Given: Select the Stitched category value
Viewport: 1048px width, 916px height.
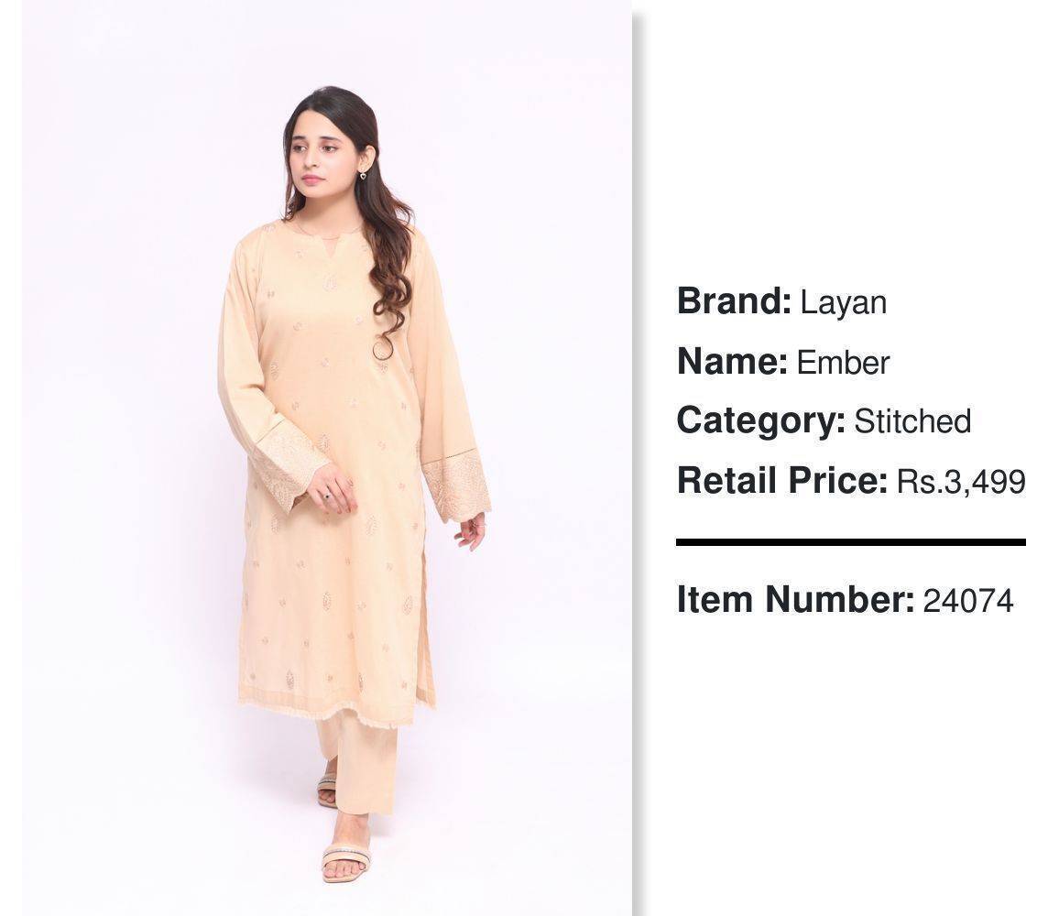Looking at the screenshot, I should click(912, 421).
